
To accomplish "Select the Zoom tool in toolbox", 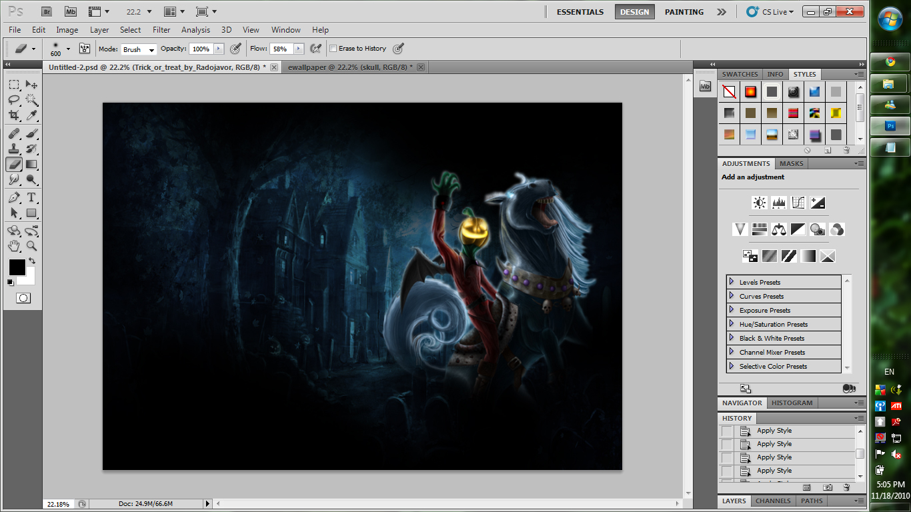I will point(31,247).
